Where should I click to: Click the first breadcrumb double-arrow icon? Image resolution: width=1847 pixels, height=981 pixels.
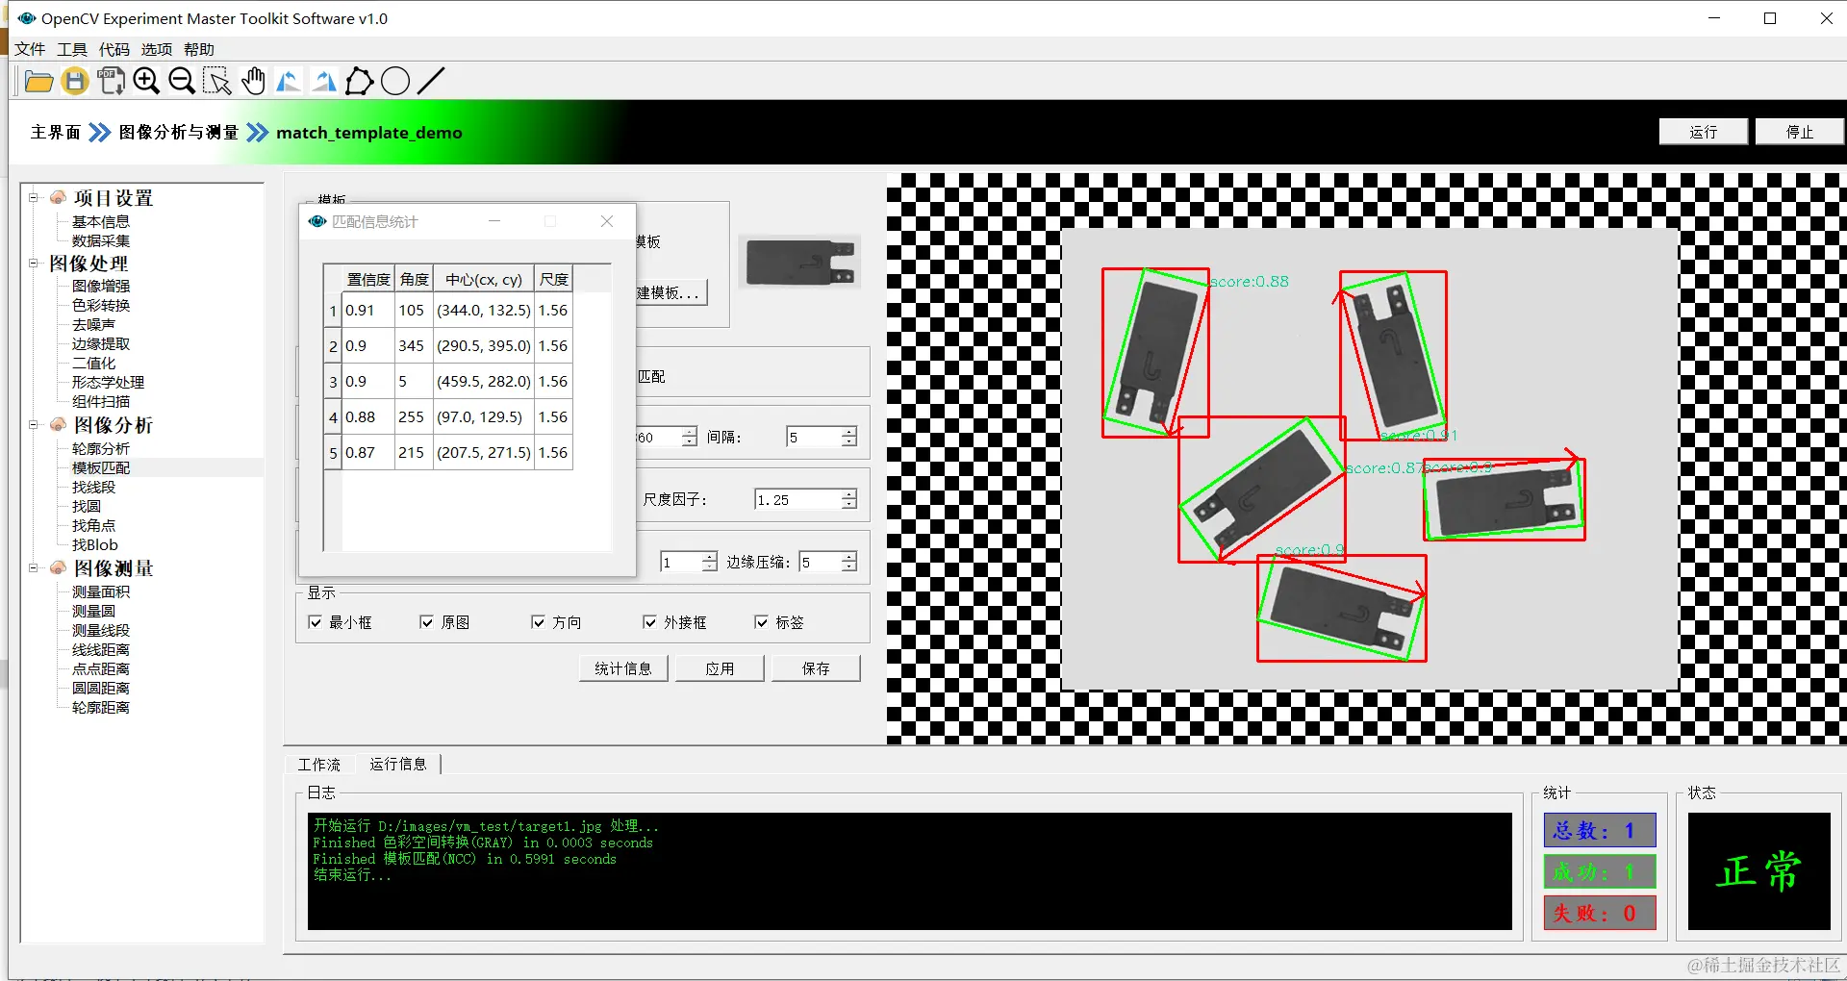point(99,133)
